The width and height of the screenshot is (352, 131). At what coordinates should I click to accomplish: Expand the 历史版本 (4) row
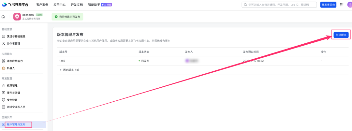pos(69,70)
